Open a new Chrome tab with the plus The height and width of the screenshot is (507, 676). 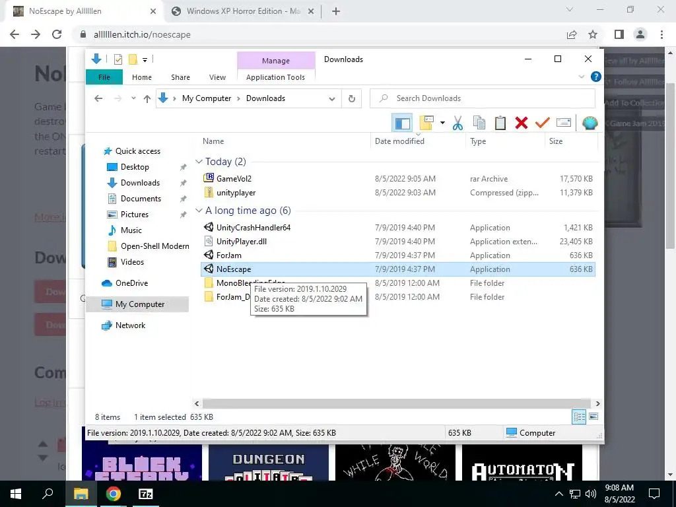coord(336,11)
